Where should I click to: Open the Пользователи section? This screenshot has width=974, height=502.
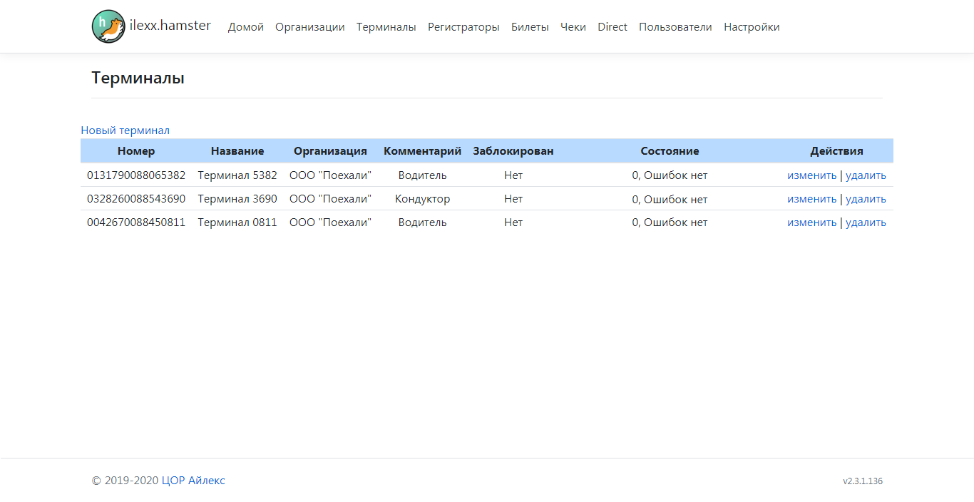[x=675, y=27]
